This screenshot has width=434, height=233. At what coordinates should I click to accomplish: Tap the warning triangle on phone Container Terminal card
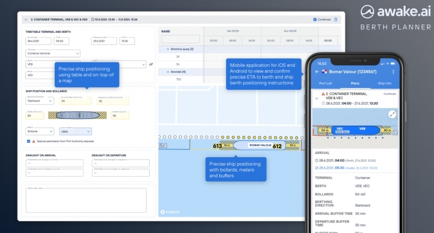[323, 94]
